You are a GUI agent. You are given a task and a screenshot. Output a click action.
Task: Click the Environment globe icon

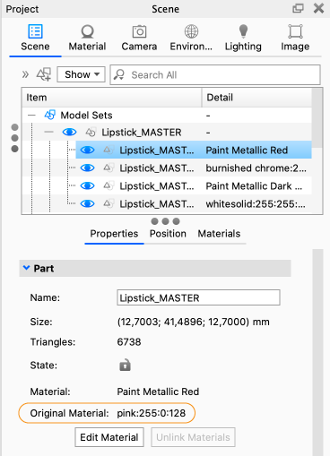tap(191, 31)
